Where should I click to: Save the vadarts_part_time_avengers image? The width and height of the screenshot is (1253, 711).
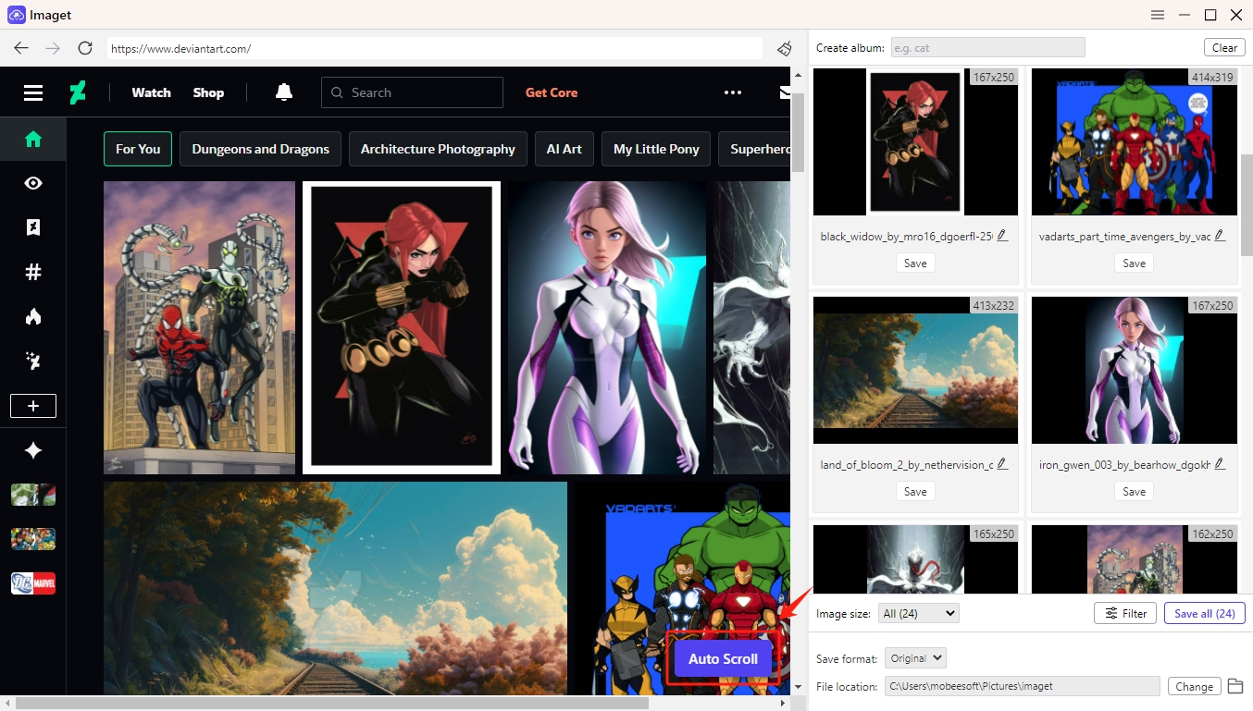pyautogui.click(x=1134, y=264)
